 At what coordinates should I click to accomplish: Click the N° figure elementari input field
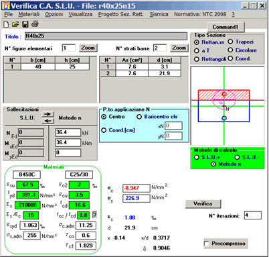click(69, 48)
